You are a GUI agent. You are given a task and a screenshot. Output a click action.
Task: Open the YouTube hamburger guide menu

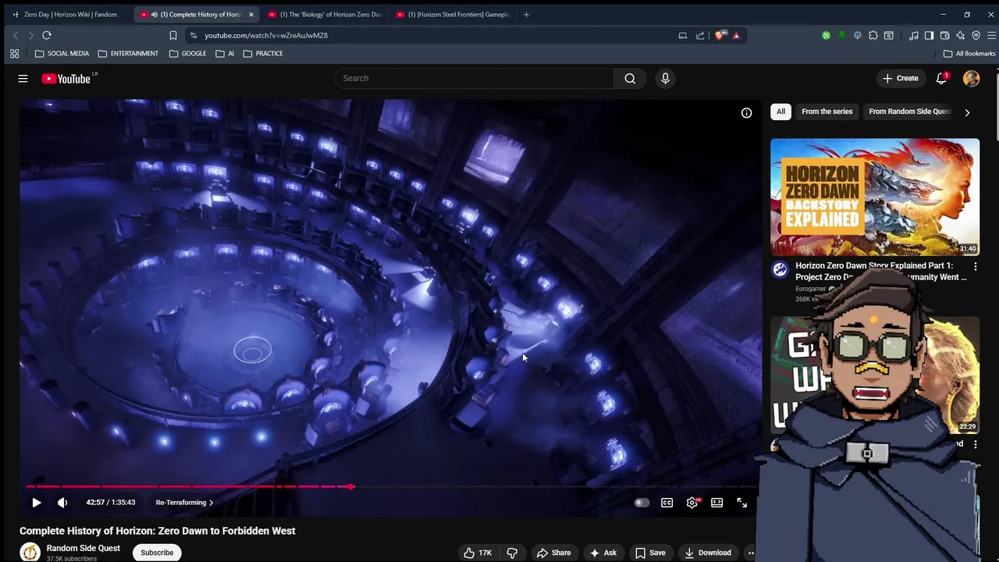tap(23, 78)
